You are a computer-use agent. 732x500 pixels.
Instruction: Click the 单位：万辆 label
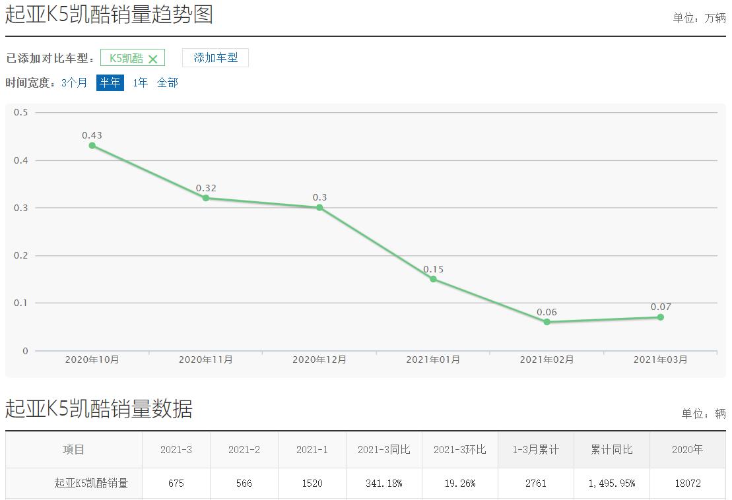pyautogui.click(x=699, y=18)
